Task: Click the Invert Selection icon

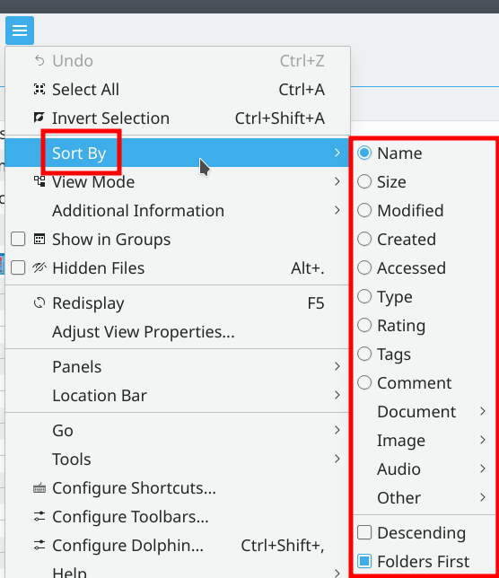Action: (39, 118)
